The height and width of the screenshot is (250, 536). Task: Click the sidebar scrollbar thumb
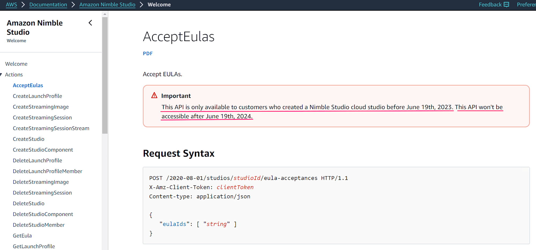[x=105, y=75]
